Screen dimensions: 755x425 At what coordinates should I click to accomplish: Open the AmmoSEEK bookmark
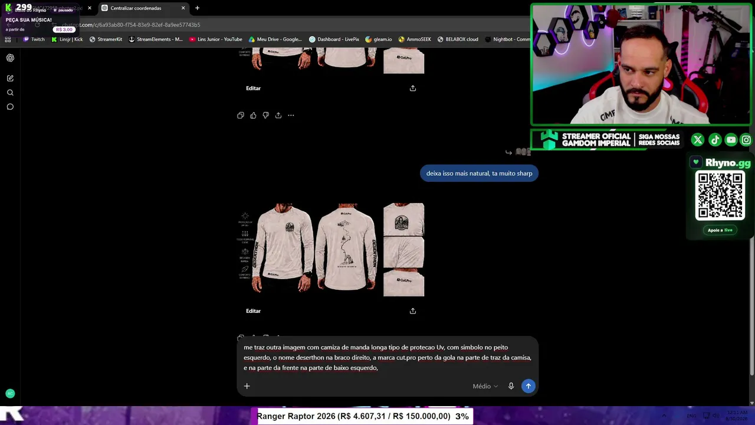415,40
